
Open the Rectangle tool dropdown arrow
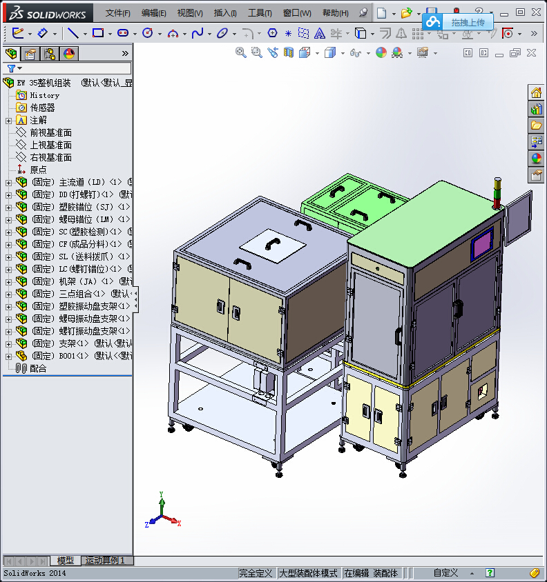110,34
